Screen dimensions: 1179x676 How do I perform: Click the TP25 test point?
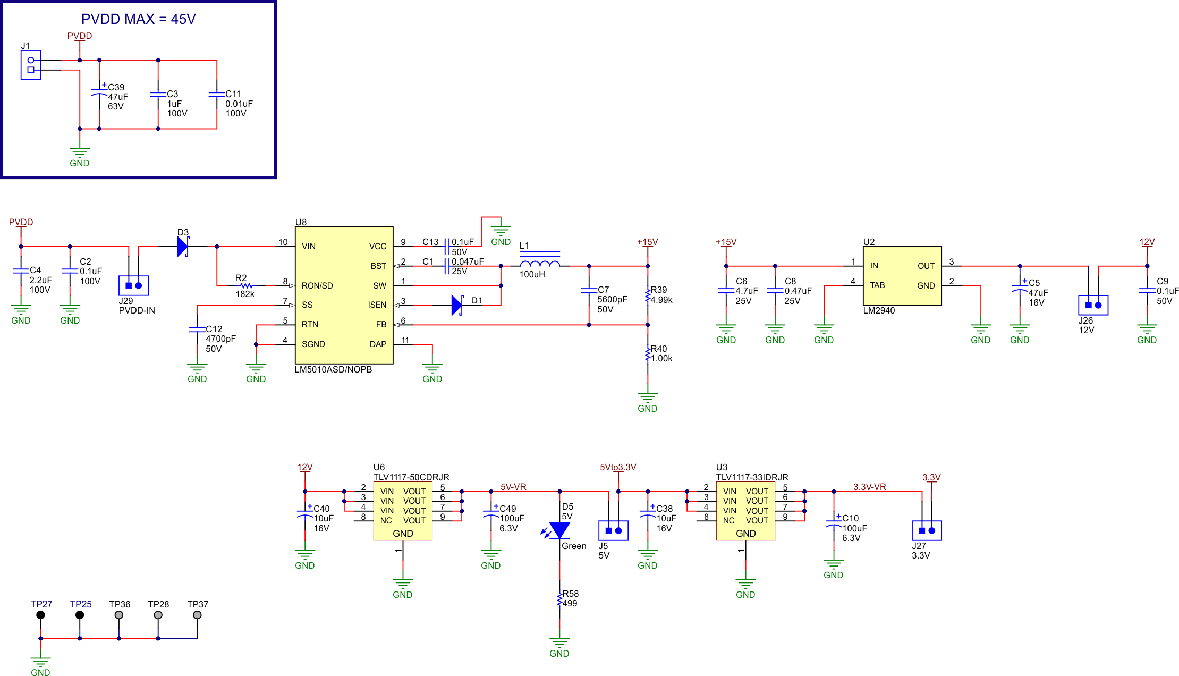80,615
